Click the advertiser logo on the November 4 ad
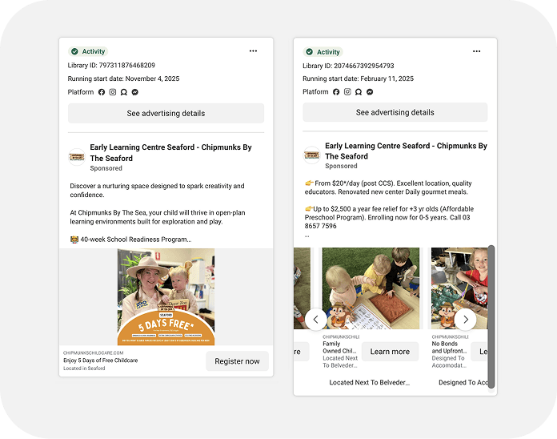The height and width of the screenshot is (439, 557). (77, 157)
